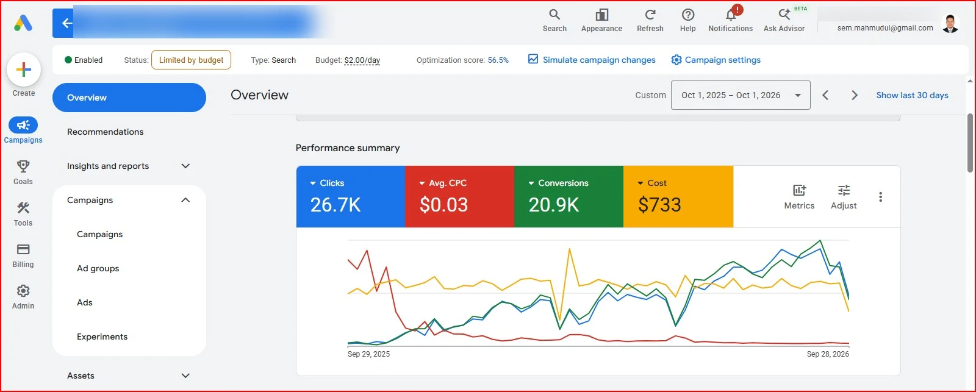Open Campaigns in left rail
The image size is (976, 392).
click(23, 130)
